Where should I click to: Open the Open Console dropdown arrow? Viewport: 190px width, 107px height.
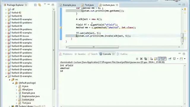click(x=185, y=59)
